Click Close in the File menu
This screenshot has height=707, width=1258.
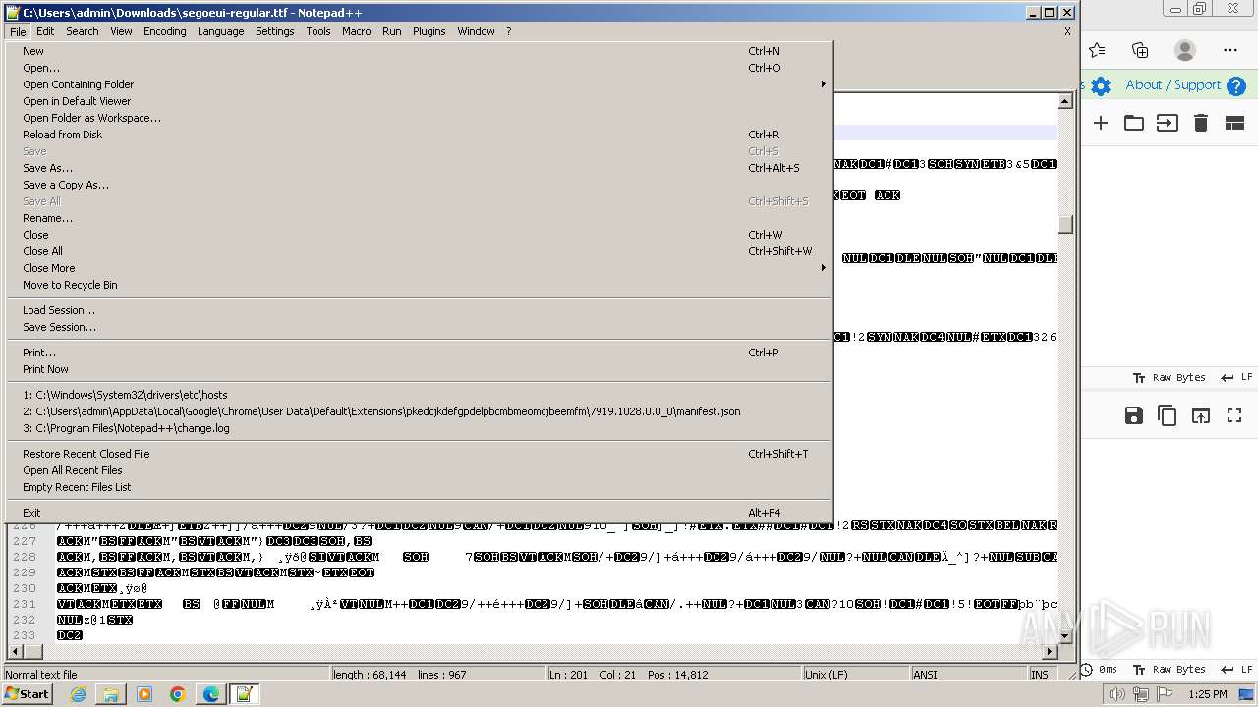pyautogui.click(x=420, y=235)
